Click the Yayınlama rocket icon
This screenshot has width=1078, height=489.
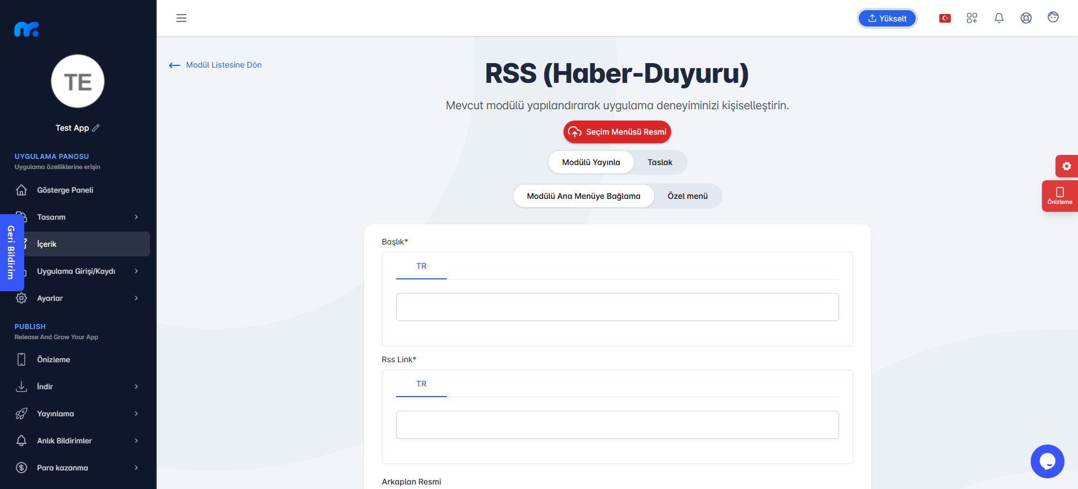tap(21, 414)
